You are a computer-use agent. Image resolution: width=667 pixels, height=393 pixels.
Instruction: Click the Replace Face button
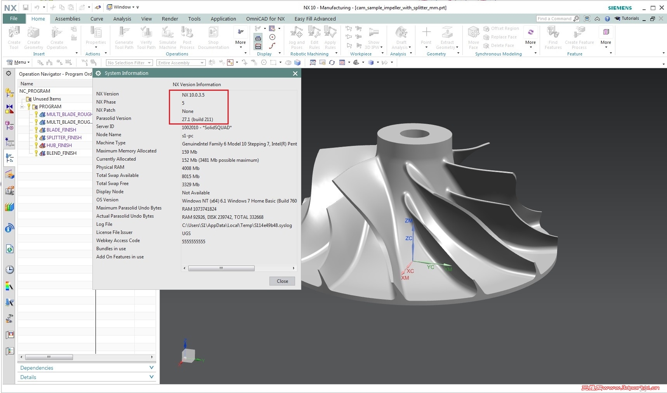500,37
